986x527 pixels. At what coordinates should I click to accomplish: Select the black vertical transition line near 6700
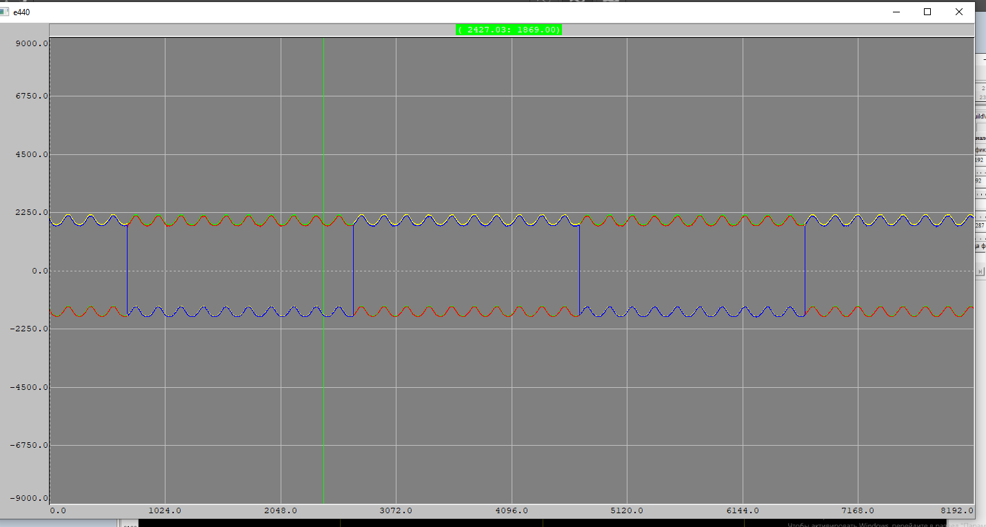click(x=805, y=270)
